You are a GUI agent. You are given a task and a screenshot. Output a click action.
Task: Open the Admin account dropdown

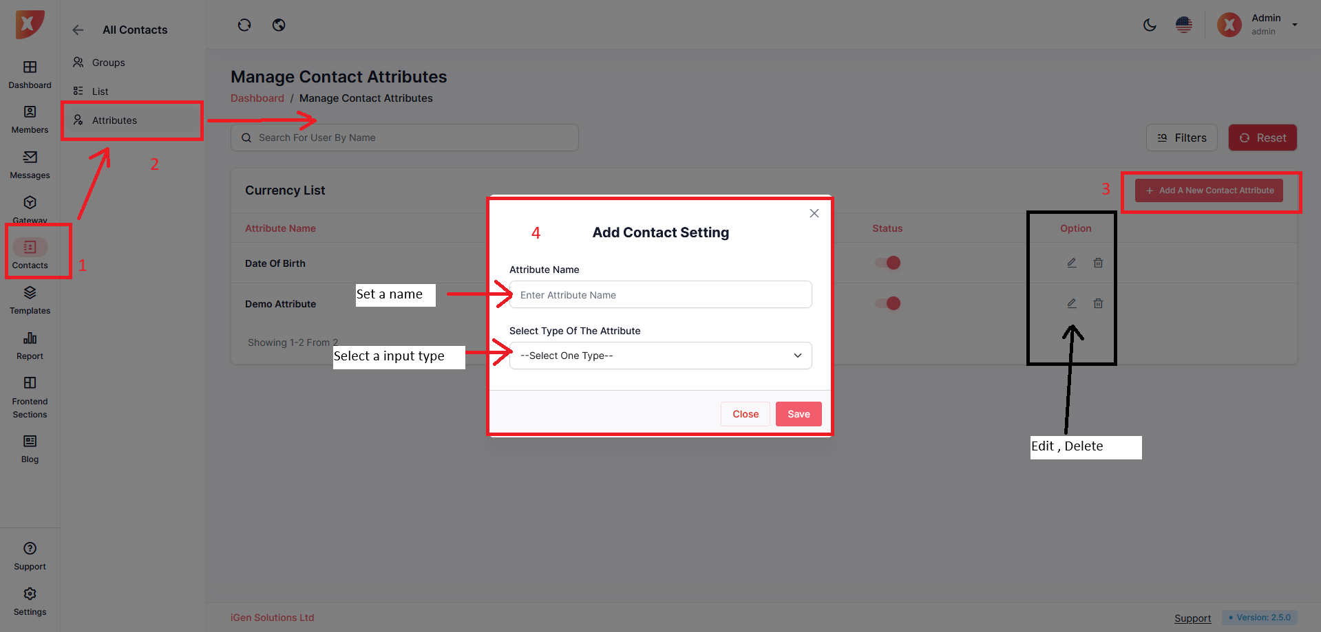[1294, 25]
